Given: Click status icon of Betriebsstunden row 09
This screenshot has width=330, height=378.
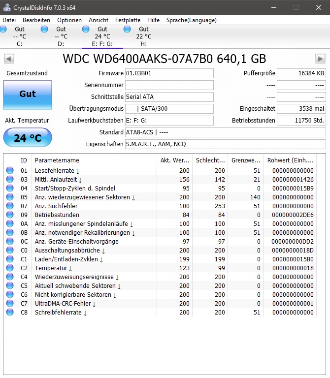Looking at the screenshot, I should (x=10, y=215).
